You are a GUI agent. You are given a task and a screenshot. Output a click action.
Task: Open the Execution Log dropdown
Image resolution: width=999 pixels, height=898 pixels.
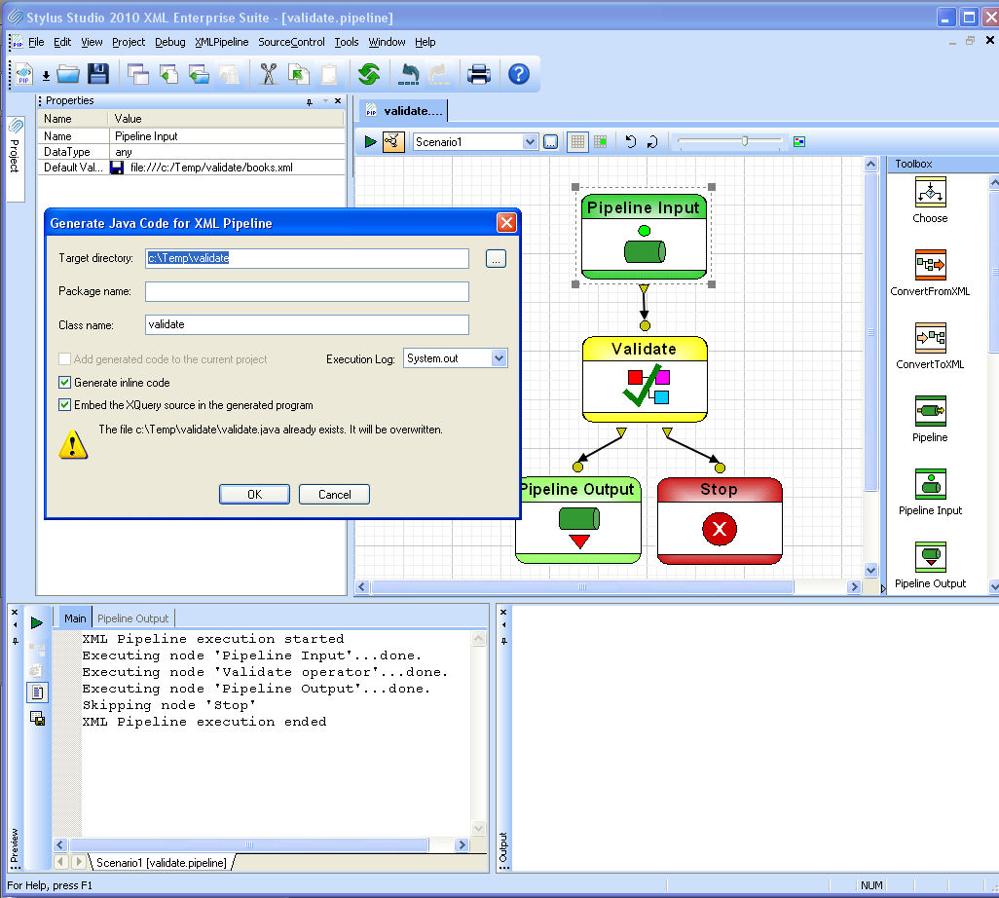(x=499, y=358)
